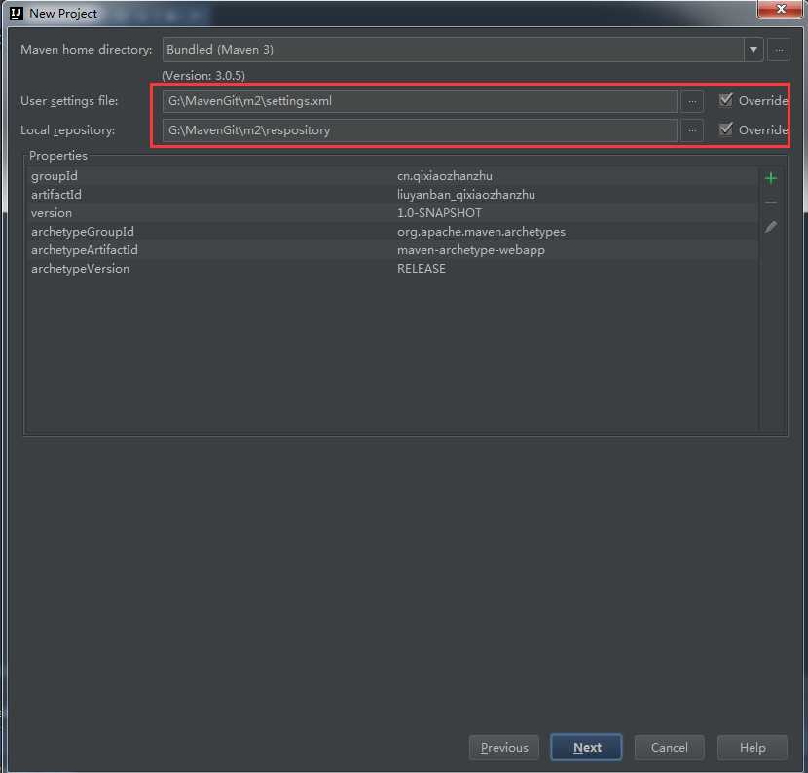Screen dimensions: 808x773
Task: Click the green plus add property icon
Action: [x=771, y=178]
